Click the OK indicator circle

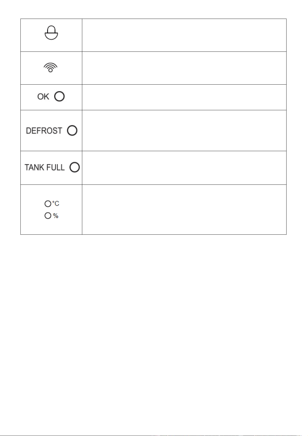click(x=59, y=97)
